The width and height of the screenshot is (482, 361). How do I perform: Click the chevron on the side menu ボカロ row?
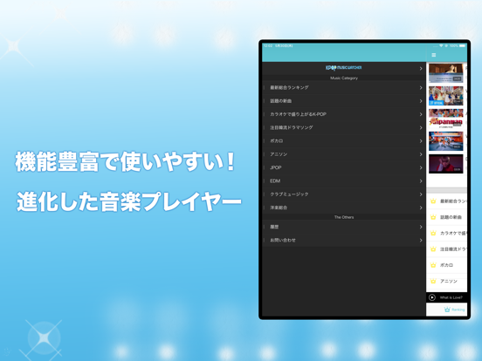click(421, 141)
